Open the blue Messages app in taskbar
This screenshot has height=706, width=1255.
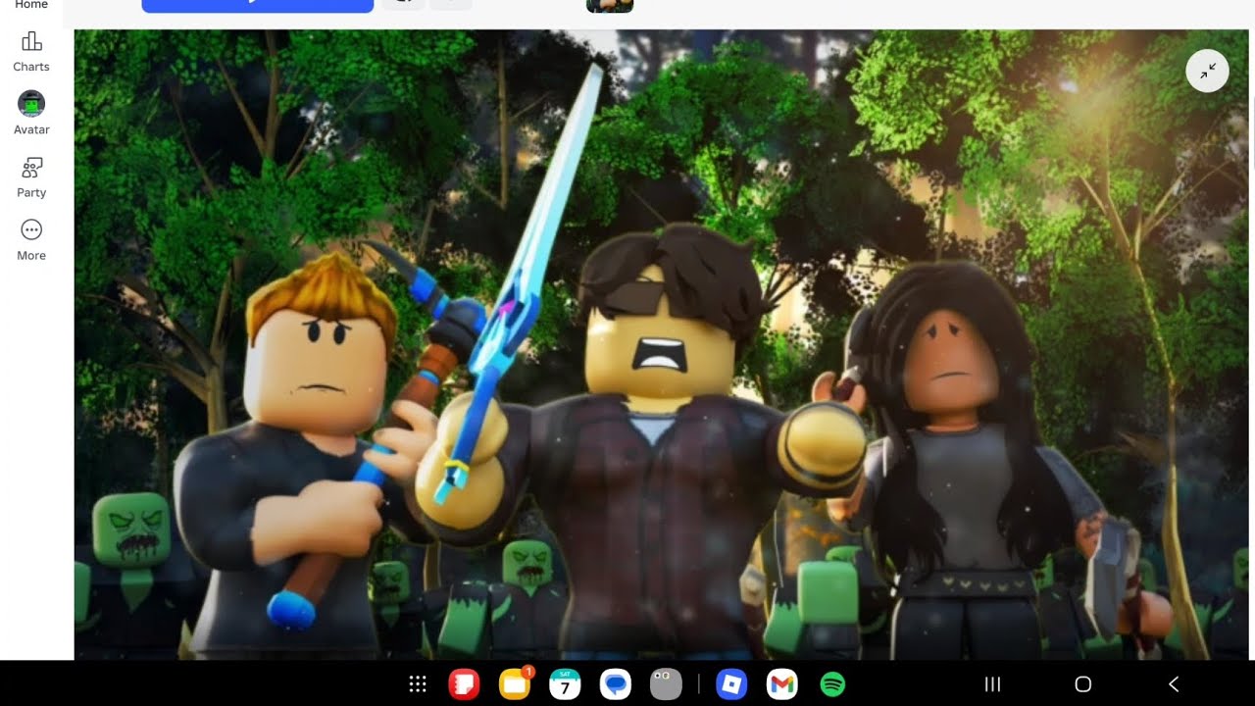pyautogui.click(x=616, y=684)
